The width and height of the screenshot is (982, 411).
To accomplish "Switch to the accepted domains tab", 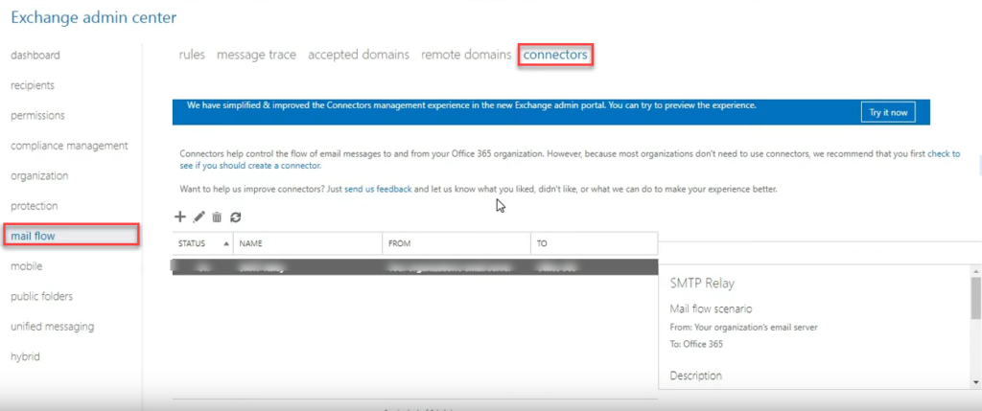I will click(x=359, y=55).
